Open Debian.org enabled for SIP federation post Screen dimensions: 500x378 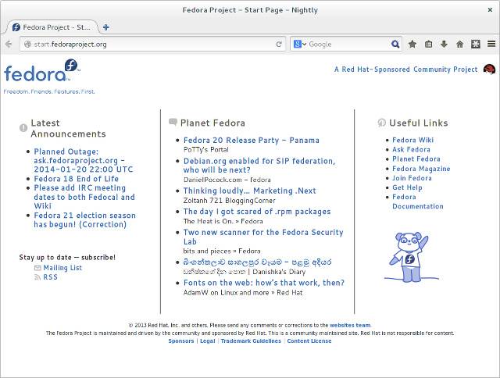click(x=259, y=166)
